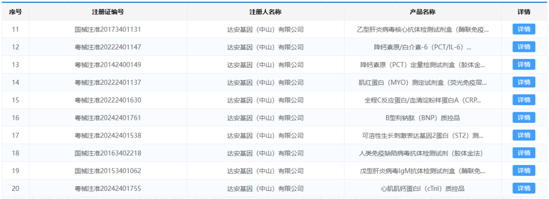Image resolution: width=549 pixels, height=199 pixels.
Task: Click registration number 粤械注准20222401147
Action: coord(108,47)
